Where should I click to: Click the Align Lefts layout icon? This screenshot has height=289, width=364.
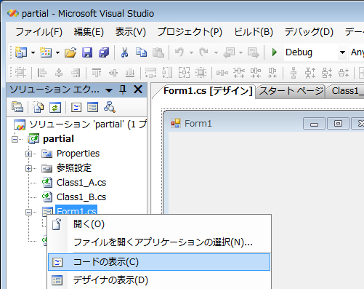tap(42, 73)
